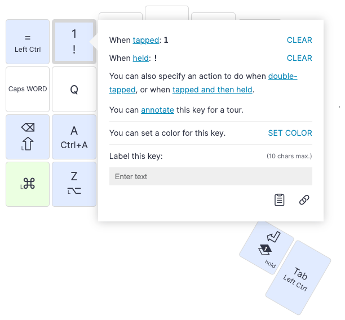
Task: Select the Caps WORD key
Action: pos(28,89)
